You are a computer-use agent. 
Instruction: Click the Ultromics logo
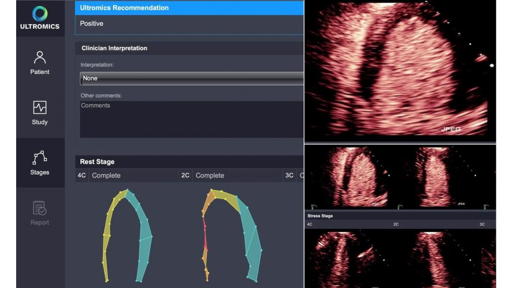tap(40, 18)
